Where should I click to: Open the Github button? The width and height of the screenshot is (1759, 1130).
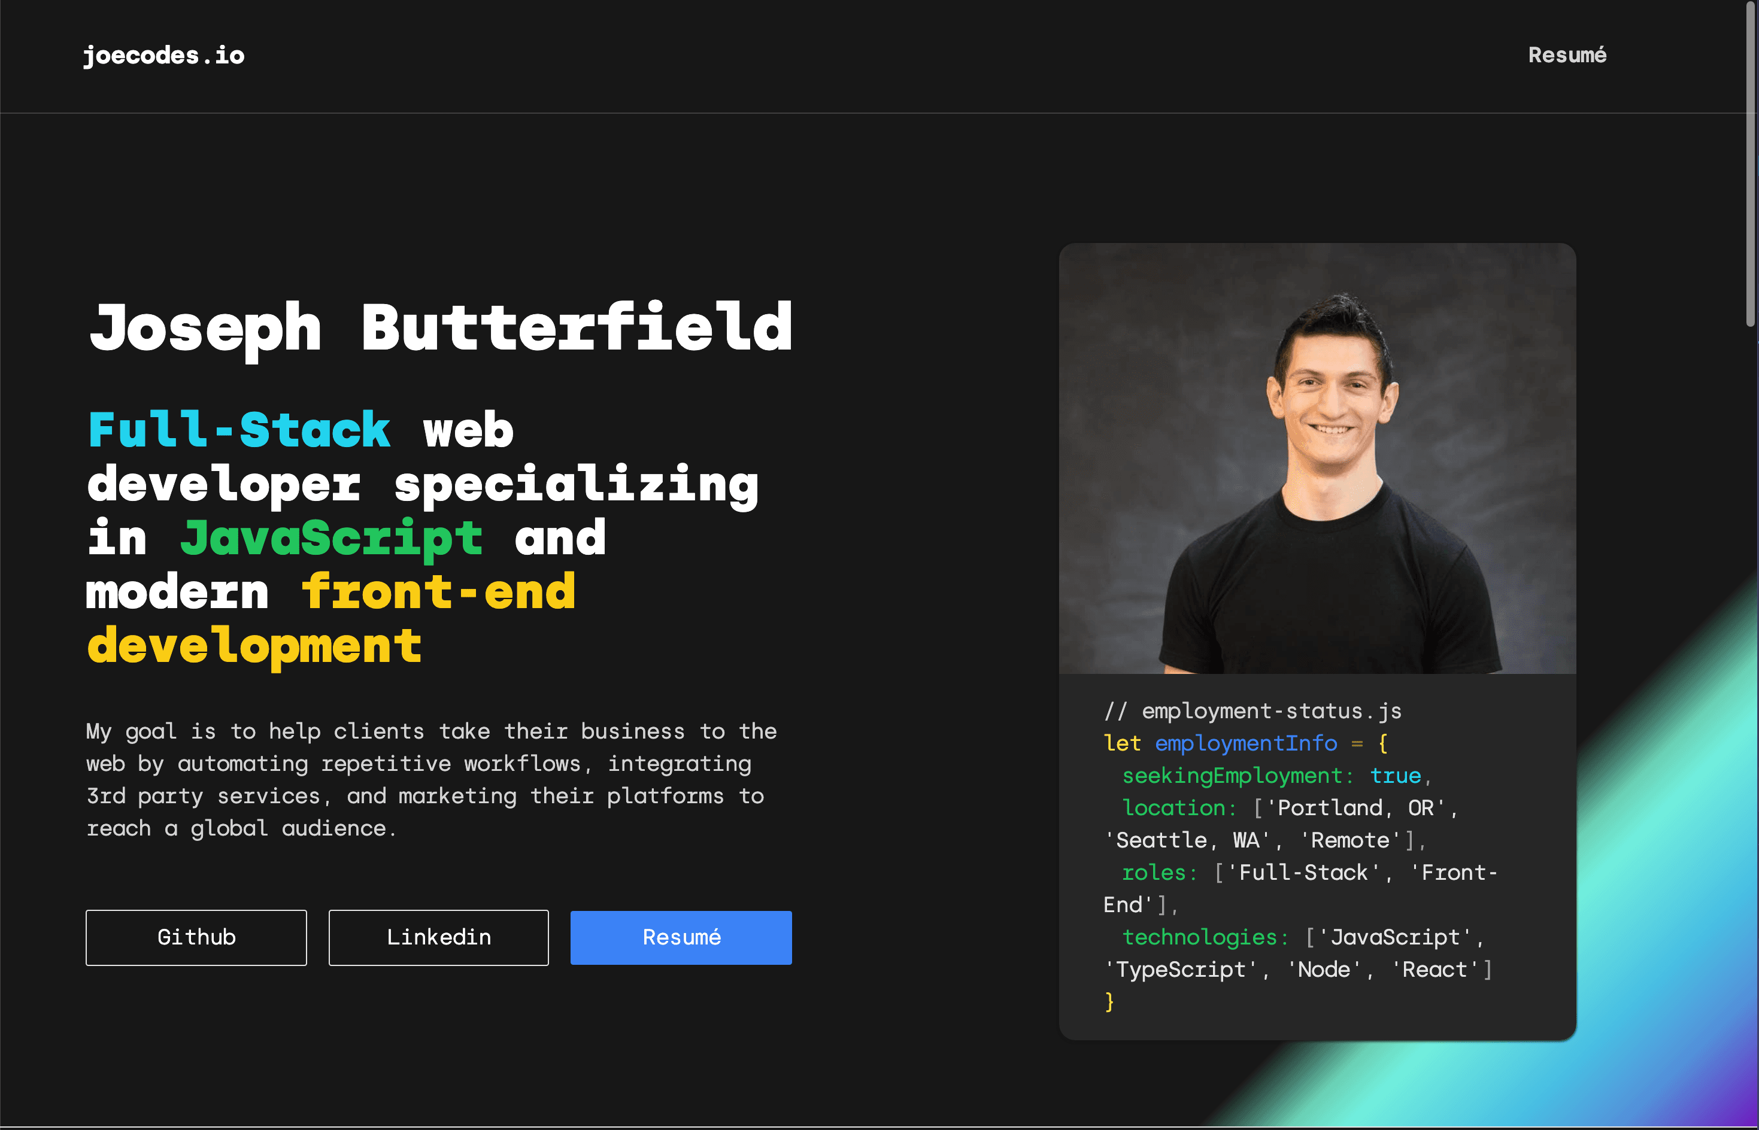(x=196, y=937)
